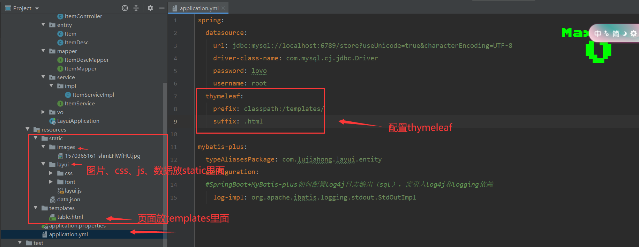Toggle the IME moon night mode icon
This screenshot has width=639, height=247.
tap(625, 33)
